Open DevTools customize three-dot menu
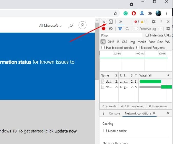173x144 pixels. tap(161, 22)
